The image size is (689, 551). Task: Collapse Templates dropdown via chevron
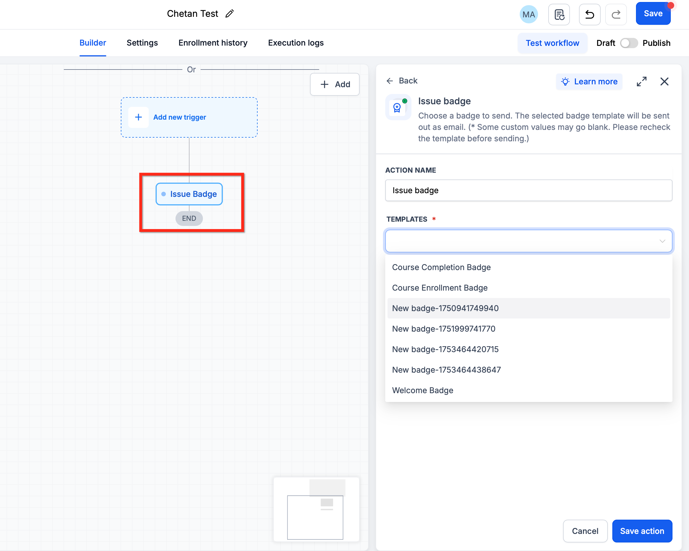(662, 241)
